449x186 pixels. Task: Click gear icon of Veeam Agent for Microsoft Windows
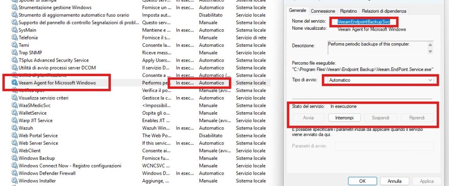14,83
